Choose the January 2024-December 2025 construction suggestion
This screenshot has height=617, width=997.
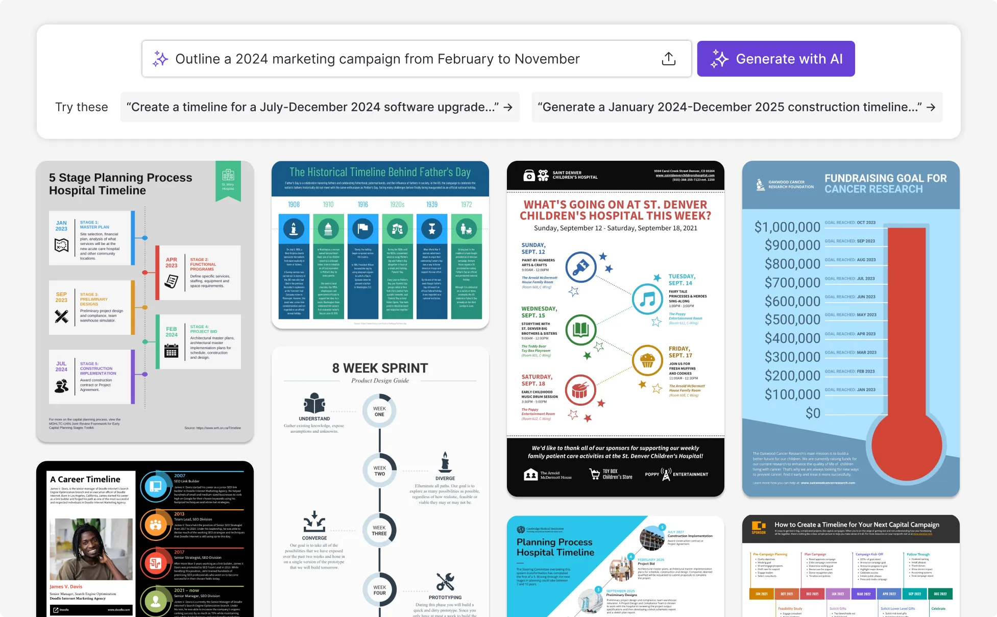tap(737, 107)
